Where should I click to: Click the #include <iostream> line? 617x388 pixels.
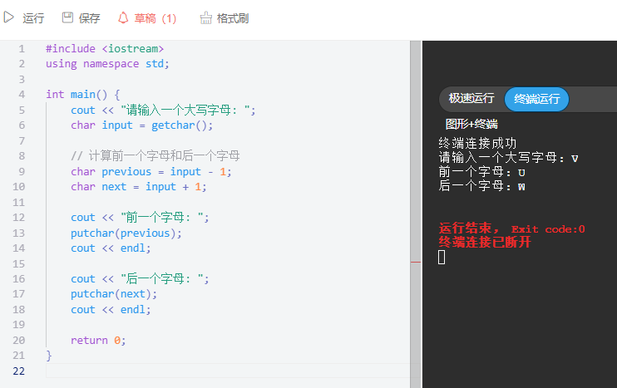coord(105,49)
